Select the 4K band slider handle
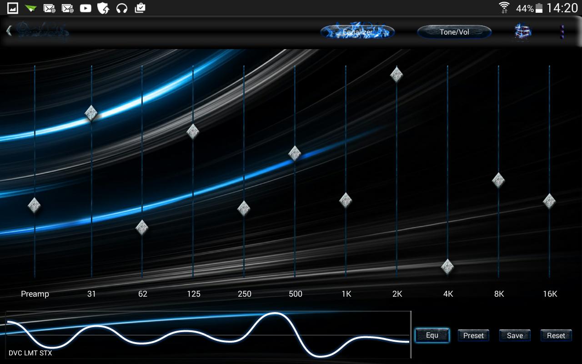 447,267
